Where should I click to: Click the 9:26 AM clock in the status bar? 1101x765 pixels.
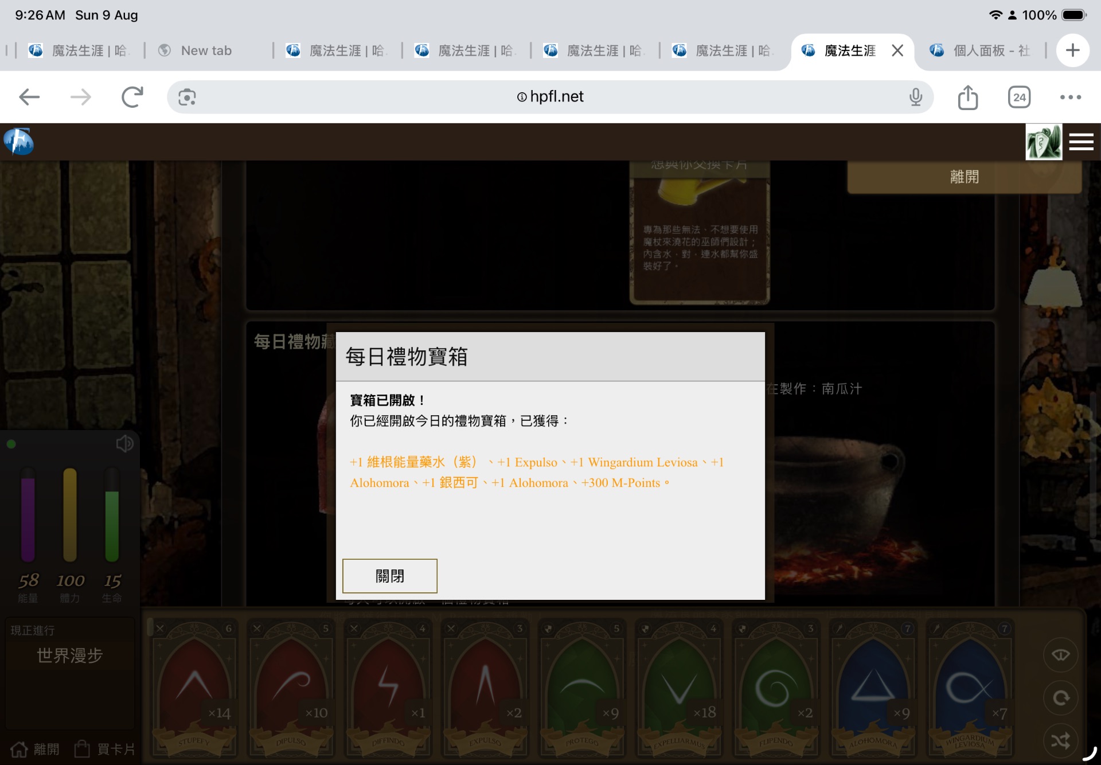coord(40,15)
